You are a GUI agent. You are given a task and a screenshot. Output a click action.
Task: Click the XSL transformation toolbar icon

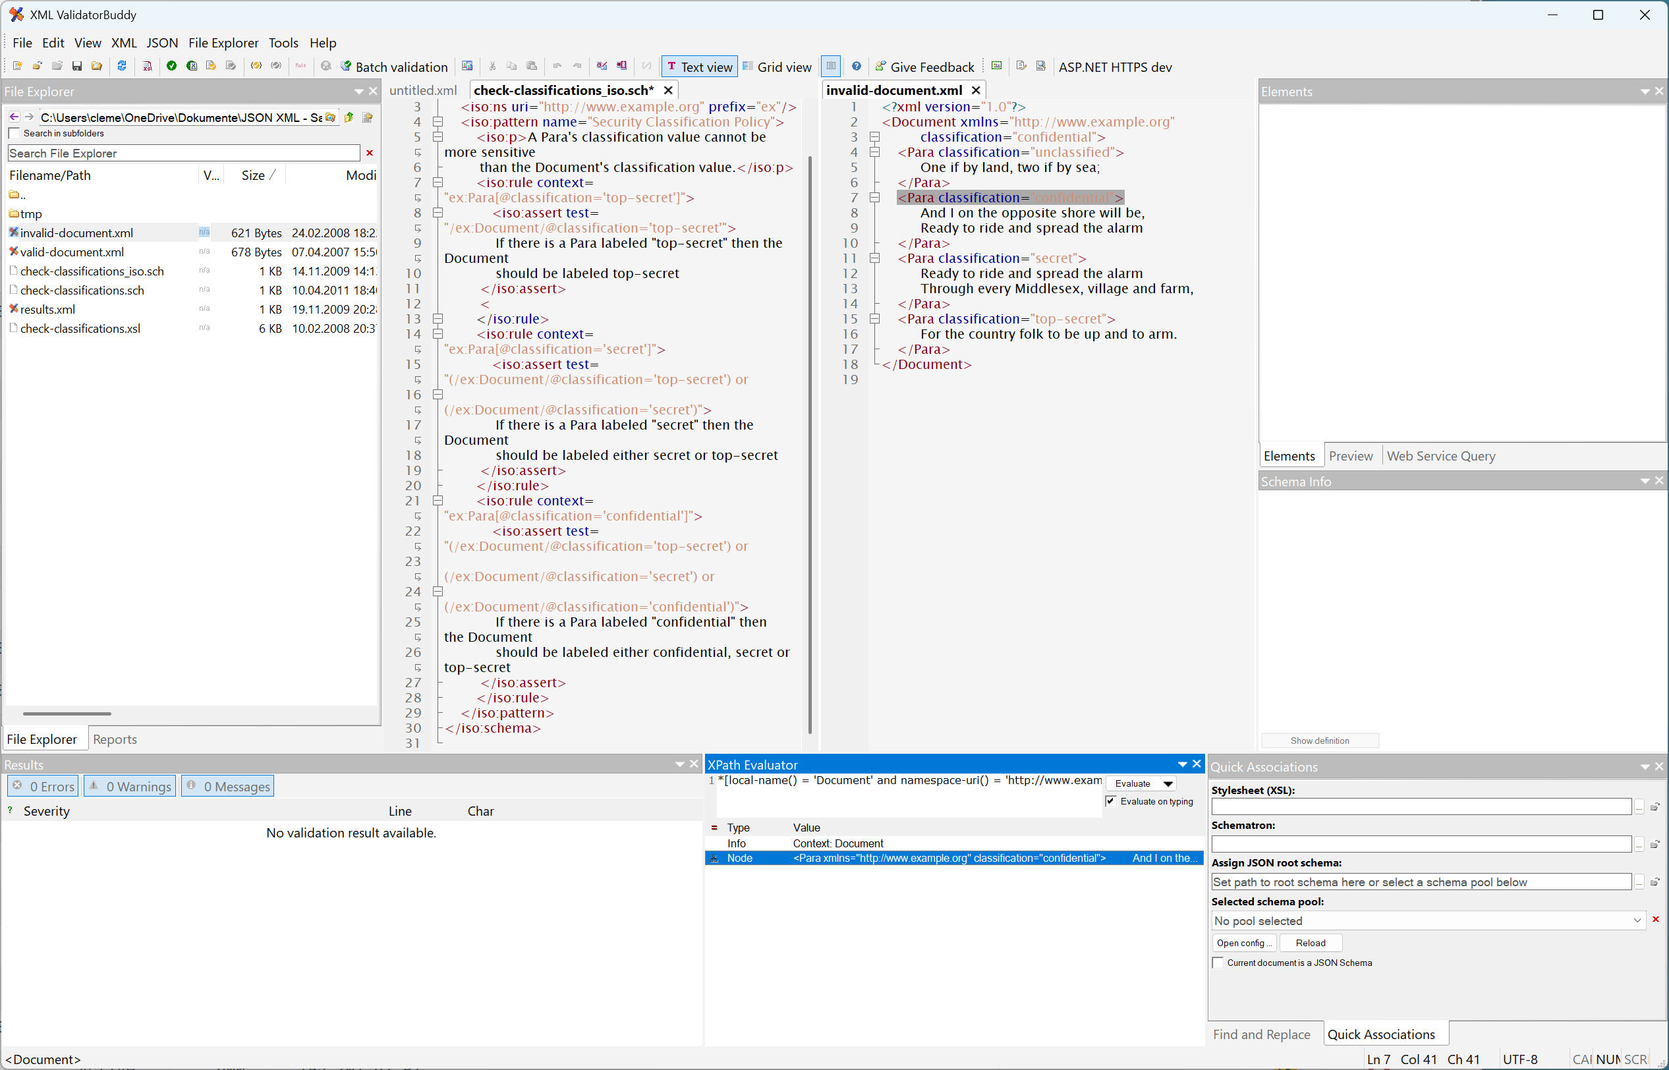[x=148, y=66]
